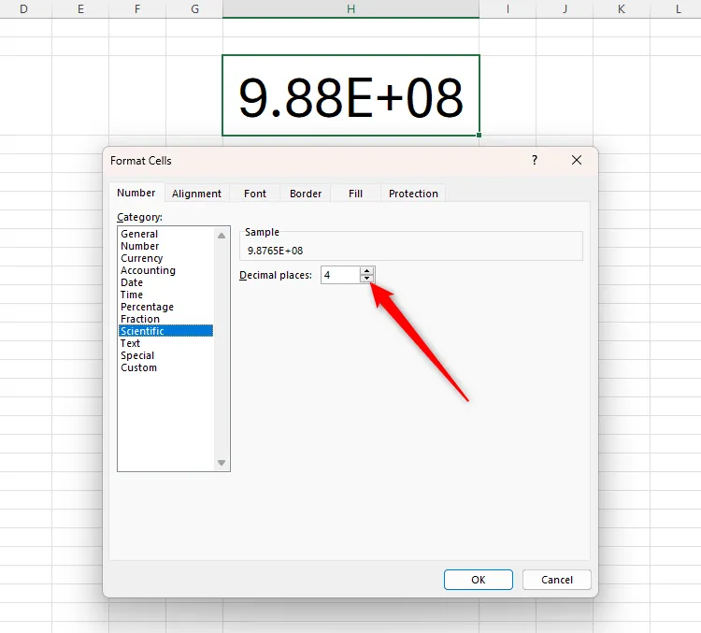Click the Cancel button
This screenshot has width=701, height=633.
coord(557,580)
